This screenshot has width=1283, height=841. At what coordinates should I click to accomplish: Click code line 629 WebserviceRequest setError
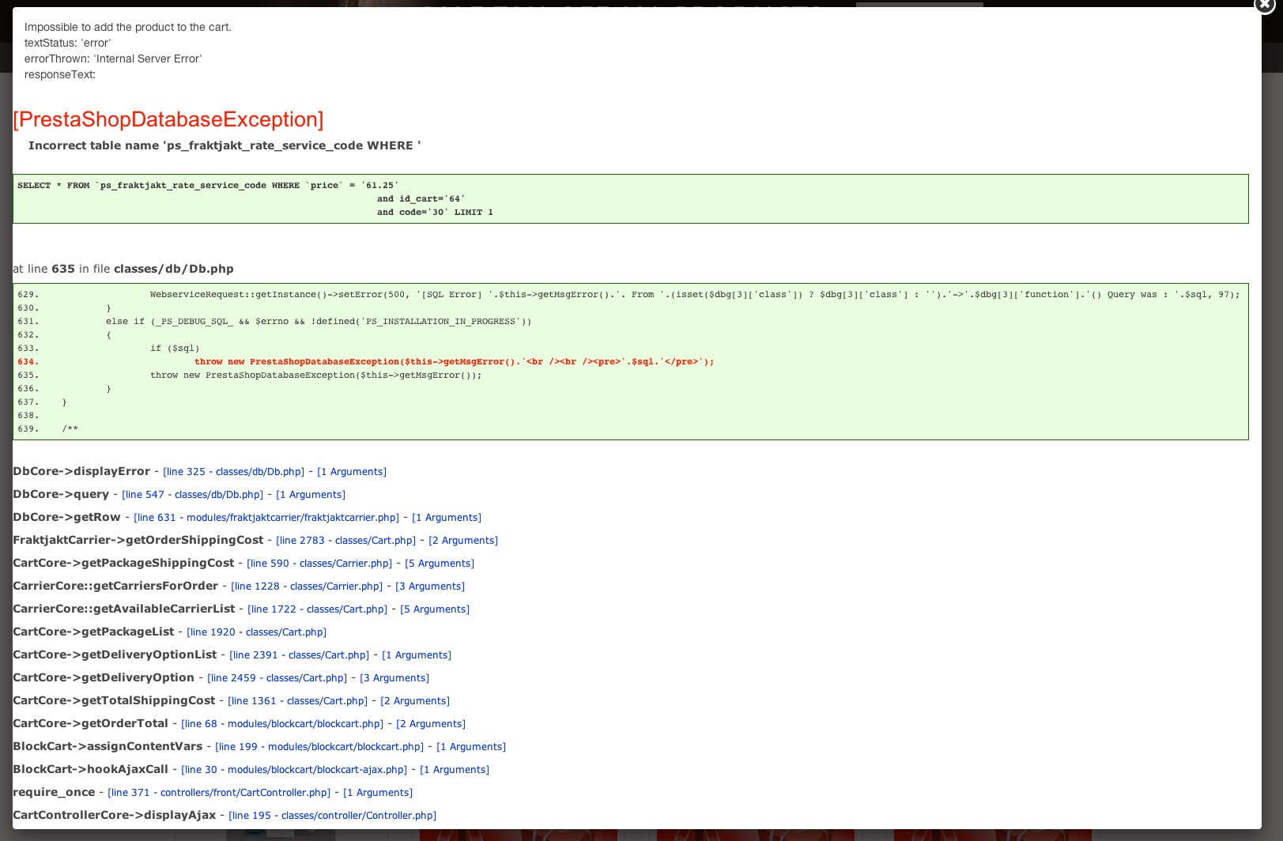point(695,295)
